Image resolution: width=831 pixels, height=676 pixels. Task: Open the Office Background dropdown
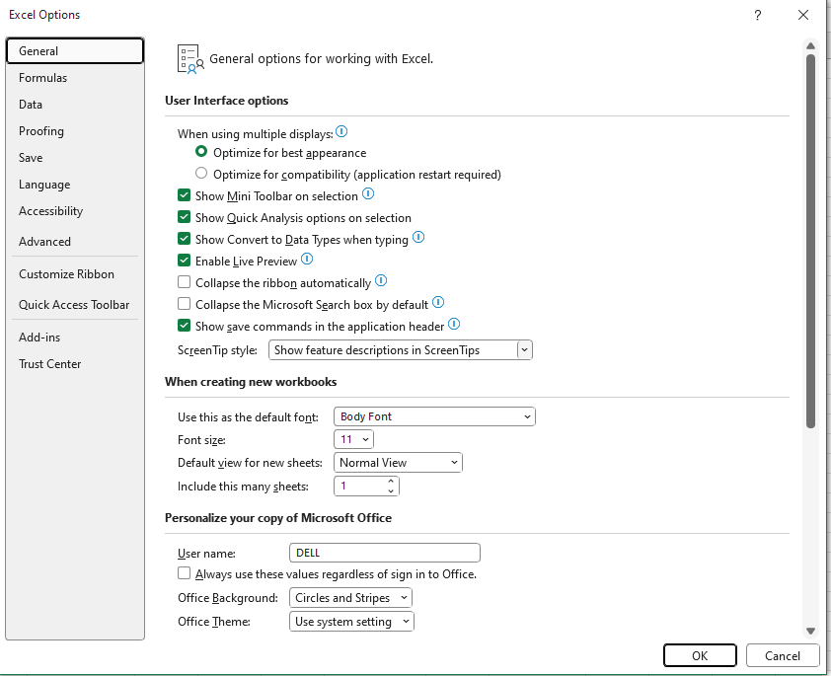click(x=350, y=598)
